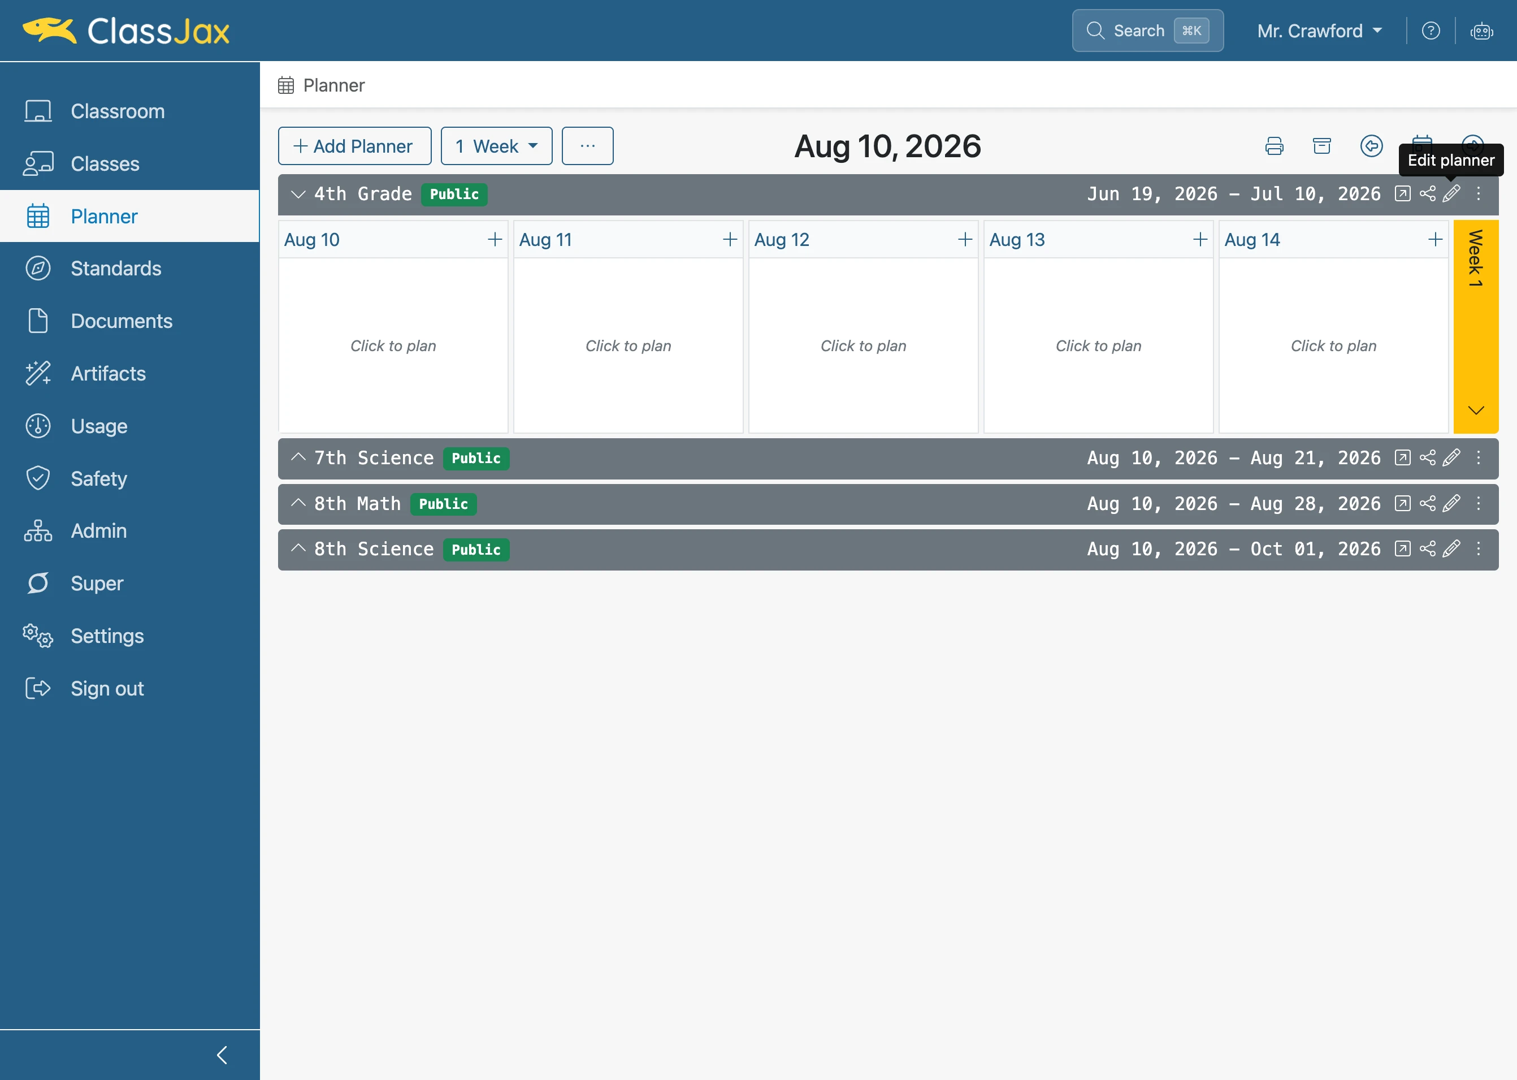
Task: Share the 4th Grade planner
Action: pos(1427,193)
